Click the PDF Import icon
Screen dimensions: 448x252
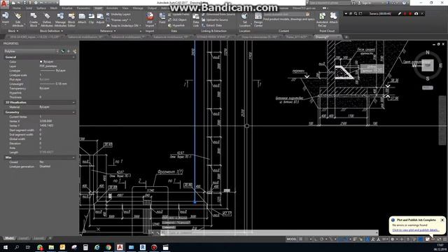click(x=150, y=20)
